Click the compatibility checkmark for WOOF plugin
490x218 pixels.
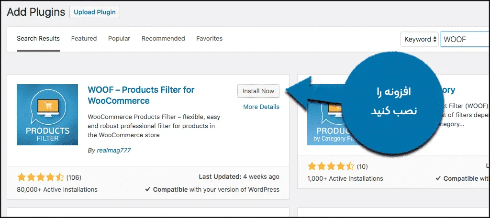click(148, 190)
